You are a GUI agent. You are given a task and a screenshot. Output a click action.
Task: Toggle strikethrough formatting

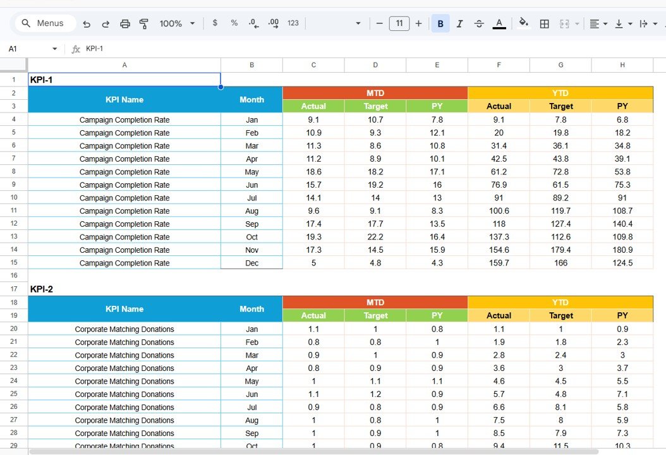coord(479,23)
